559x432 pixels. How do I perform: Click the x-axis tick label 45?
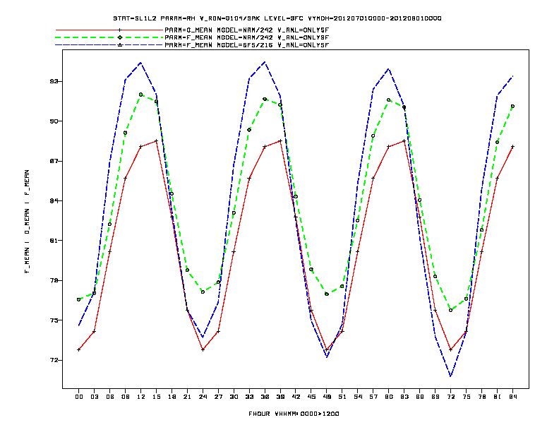coord(311,397)
